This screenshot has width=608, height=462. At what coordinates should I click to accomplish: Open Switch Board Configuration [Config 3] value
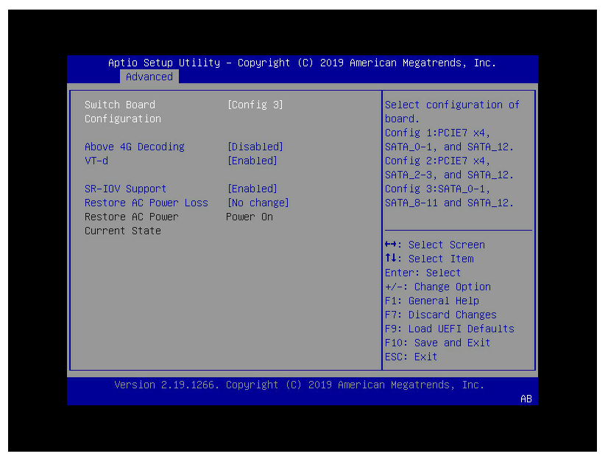(255, 105)
